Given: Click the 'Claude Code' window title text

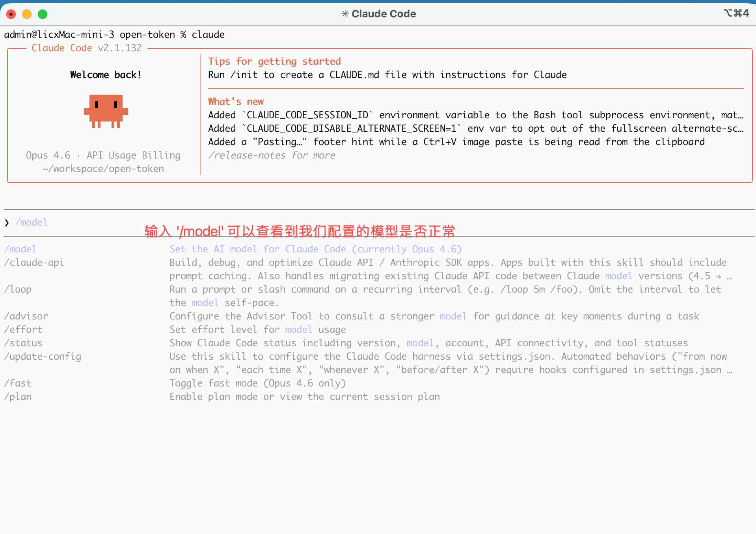Looking at the screenshot, I should point(384,14).
